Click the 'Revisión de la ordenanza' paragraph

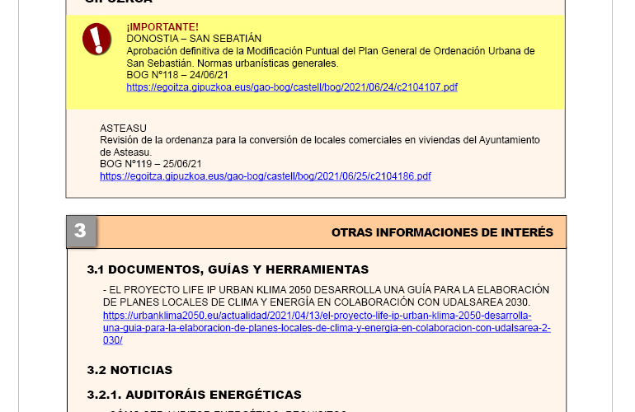click(319, 146)
